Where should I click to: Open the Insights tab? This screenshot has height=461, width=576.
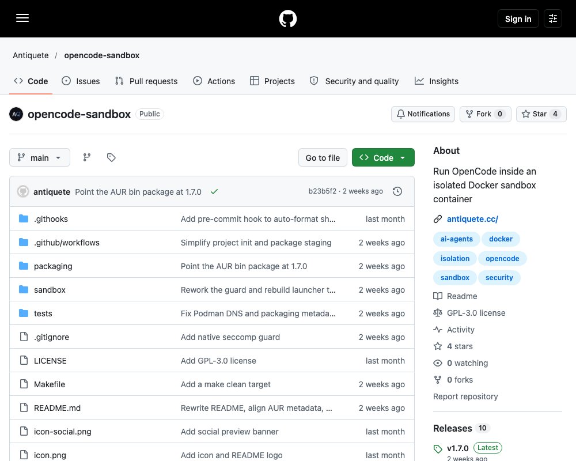(x=437, y=81)
